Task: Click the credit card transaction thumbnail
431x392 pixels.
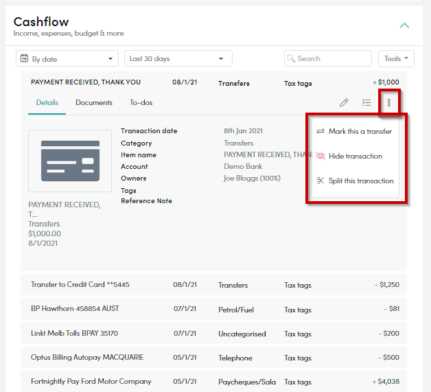Action: click(x=70, y=161)
